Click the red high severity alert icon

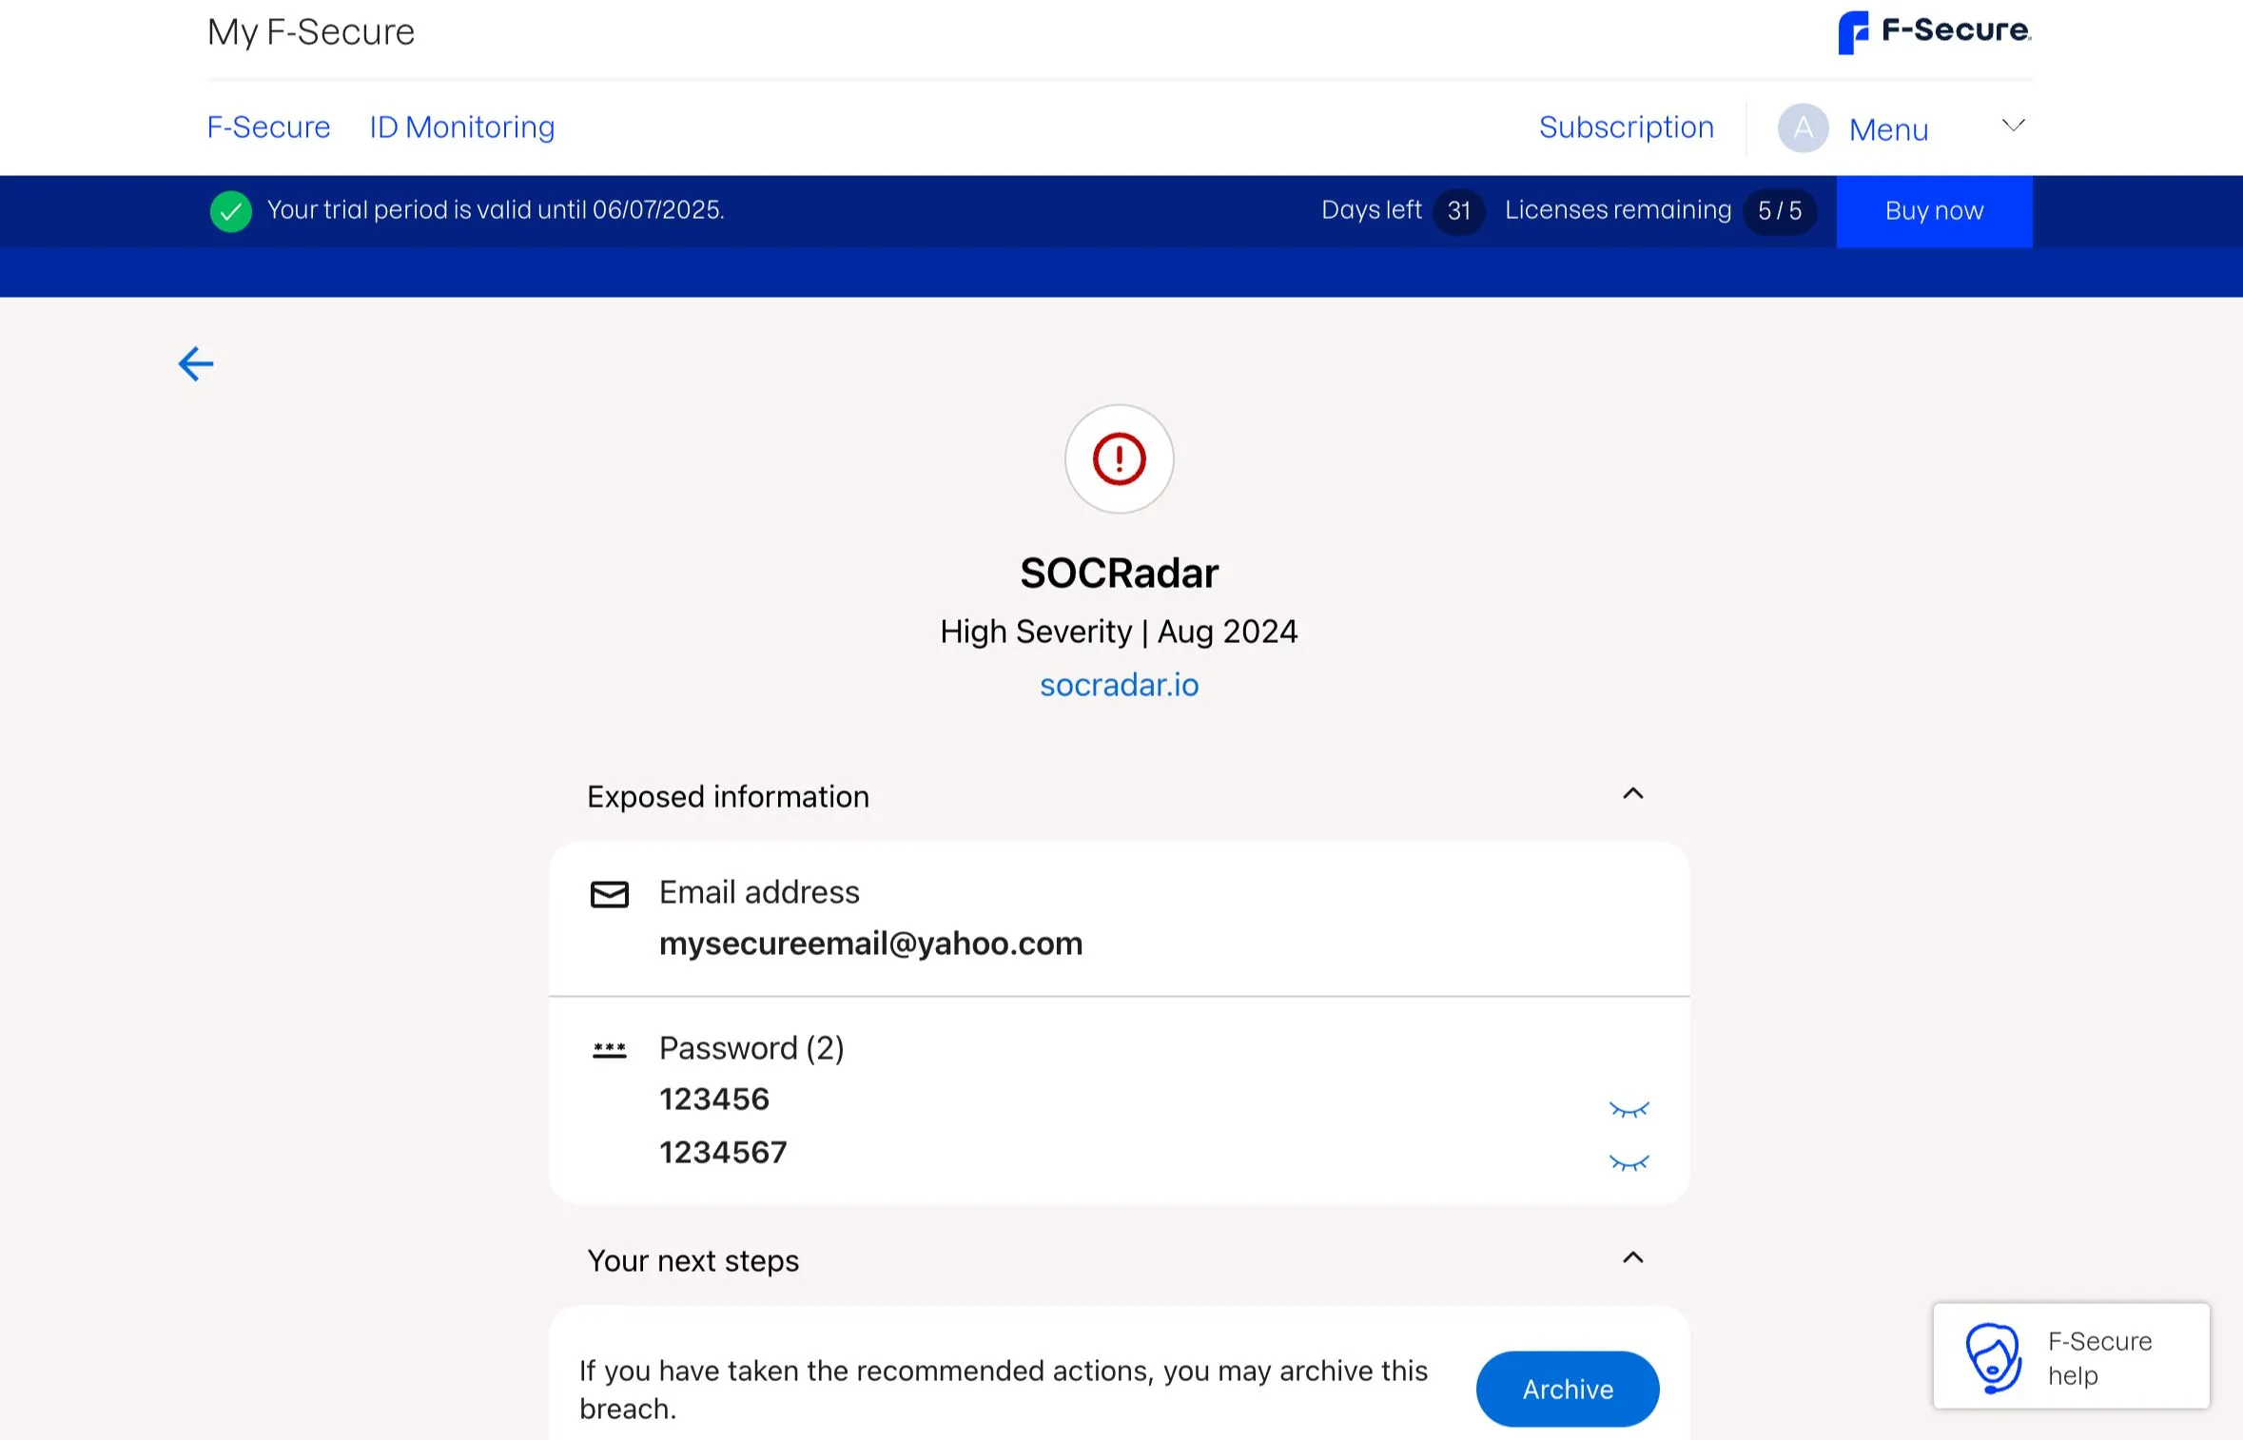coord(1119,459)
